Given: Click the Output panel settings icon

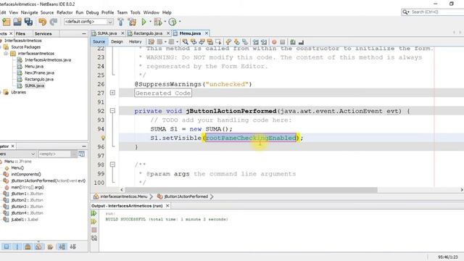Looking at the screenshot, I should (94, 238).
